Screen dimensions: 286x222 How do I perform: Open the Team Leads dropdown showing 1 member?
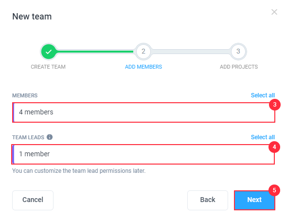(x=143, y=154)
